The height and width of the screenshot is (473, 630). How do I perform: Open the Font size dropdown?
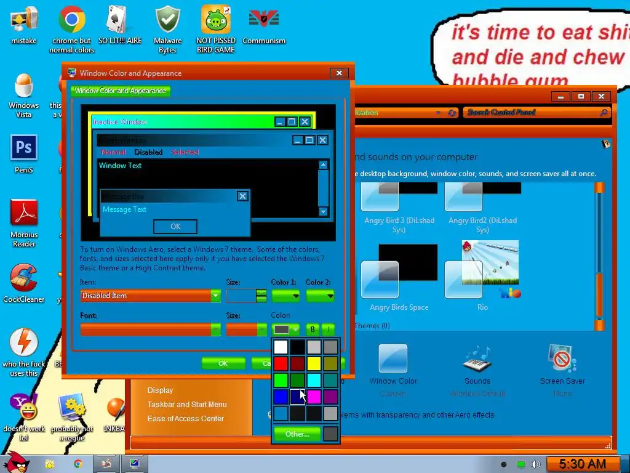(246, 329)
